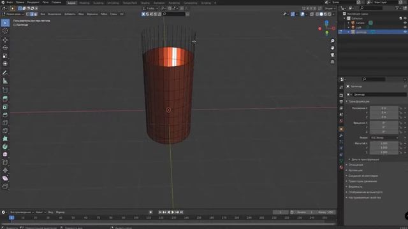Click the Масштаб X value field

click(384, 143)
